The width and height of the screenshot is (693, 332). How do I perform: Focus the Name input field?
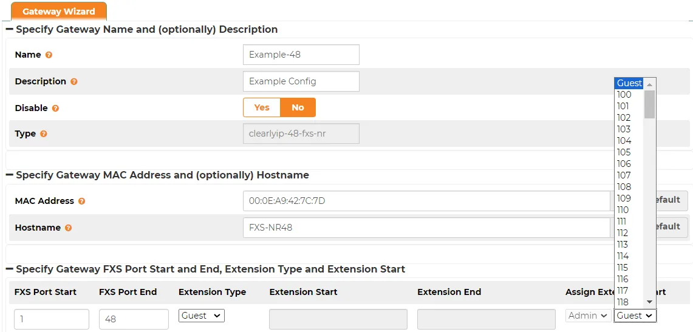coord(301,55)
